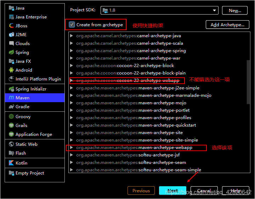This screenshot has height=199, width=255.
Task: Click the Maven m icon
Action: click(x=11, y=98)
